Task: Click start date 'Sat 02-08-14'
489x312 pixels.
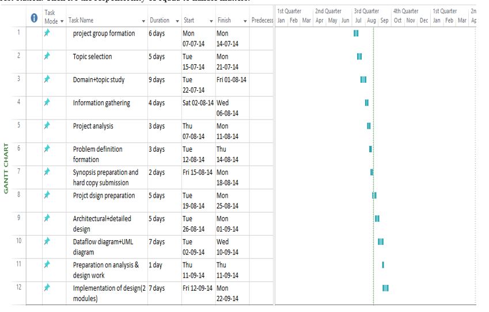Action: pos(198,103)
